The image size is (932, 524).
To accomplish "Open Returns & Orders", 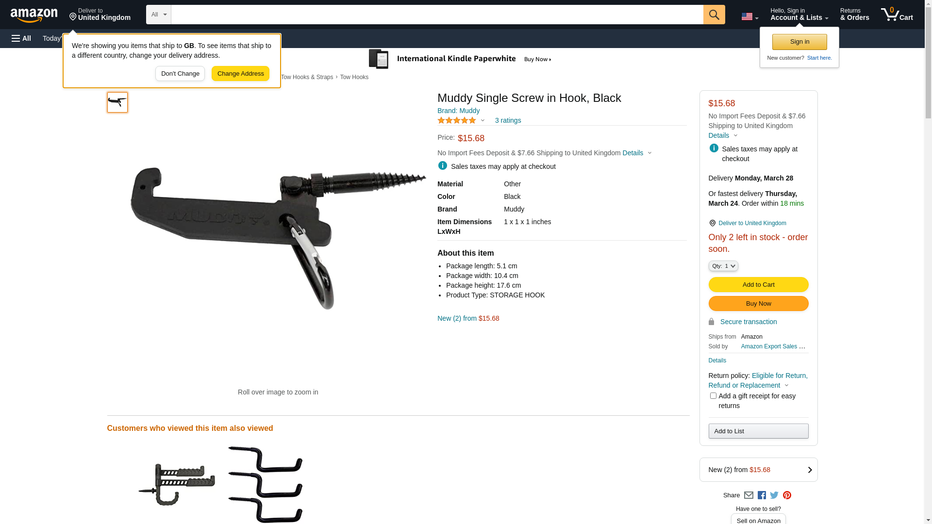I will coord(854,15).
